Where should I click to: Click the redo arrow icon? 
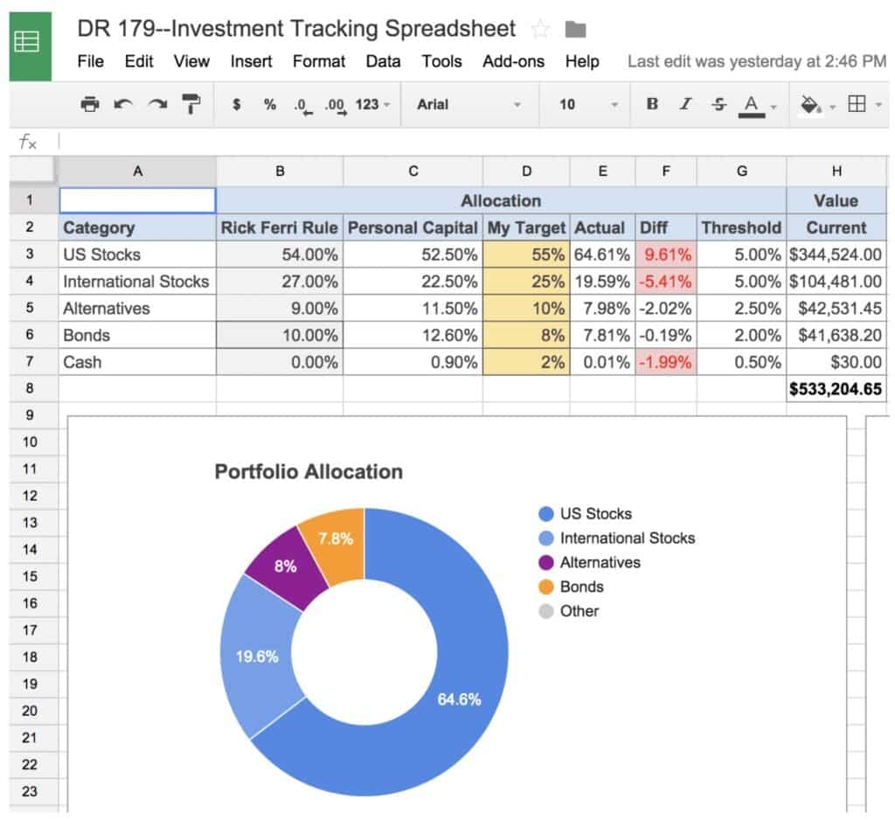click(x=157, y=104)
